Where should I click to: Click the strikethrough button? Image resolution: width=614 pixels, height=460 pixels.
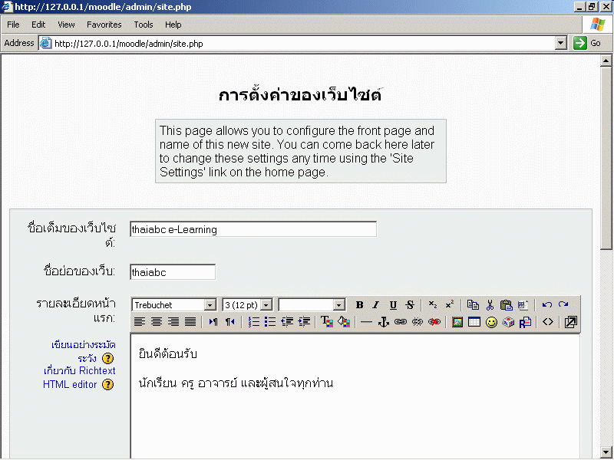point(410,305)
